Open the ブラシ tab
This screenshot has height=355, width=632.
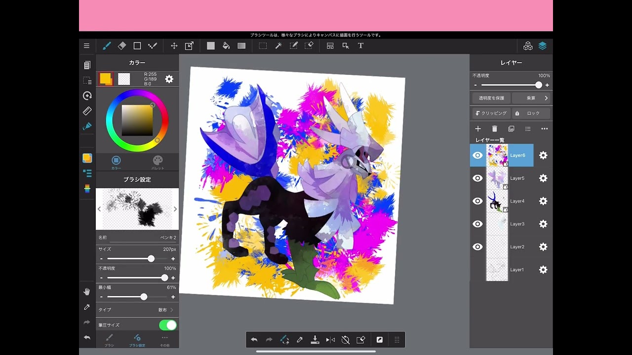pos(109,340)
